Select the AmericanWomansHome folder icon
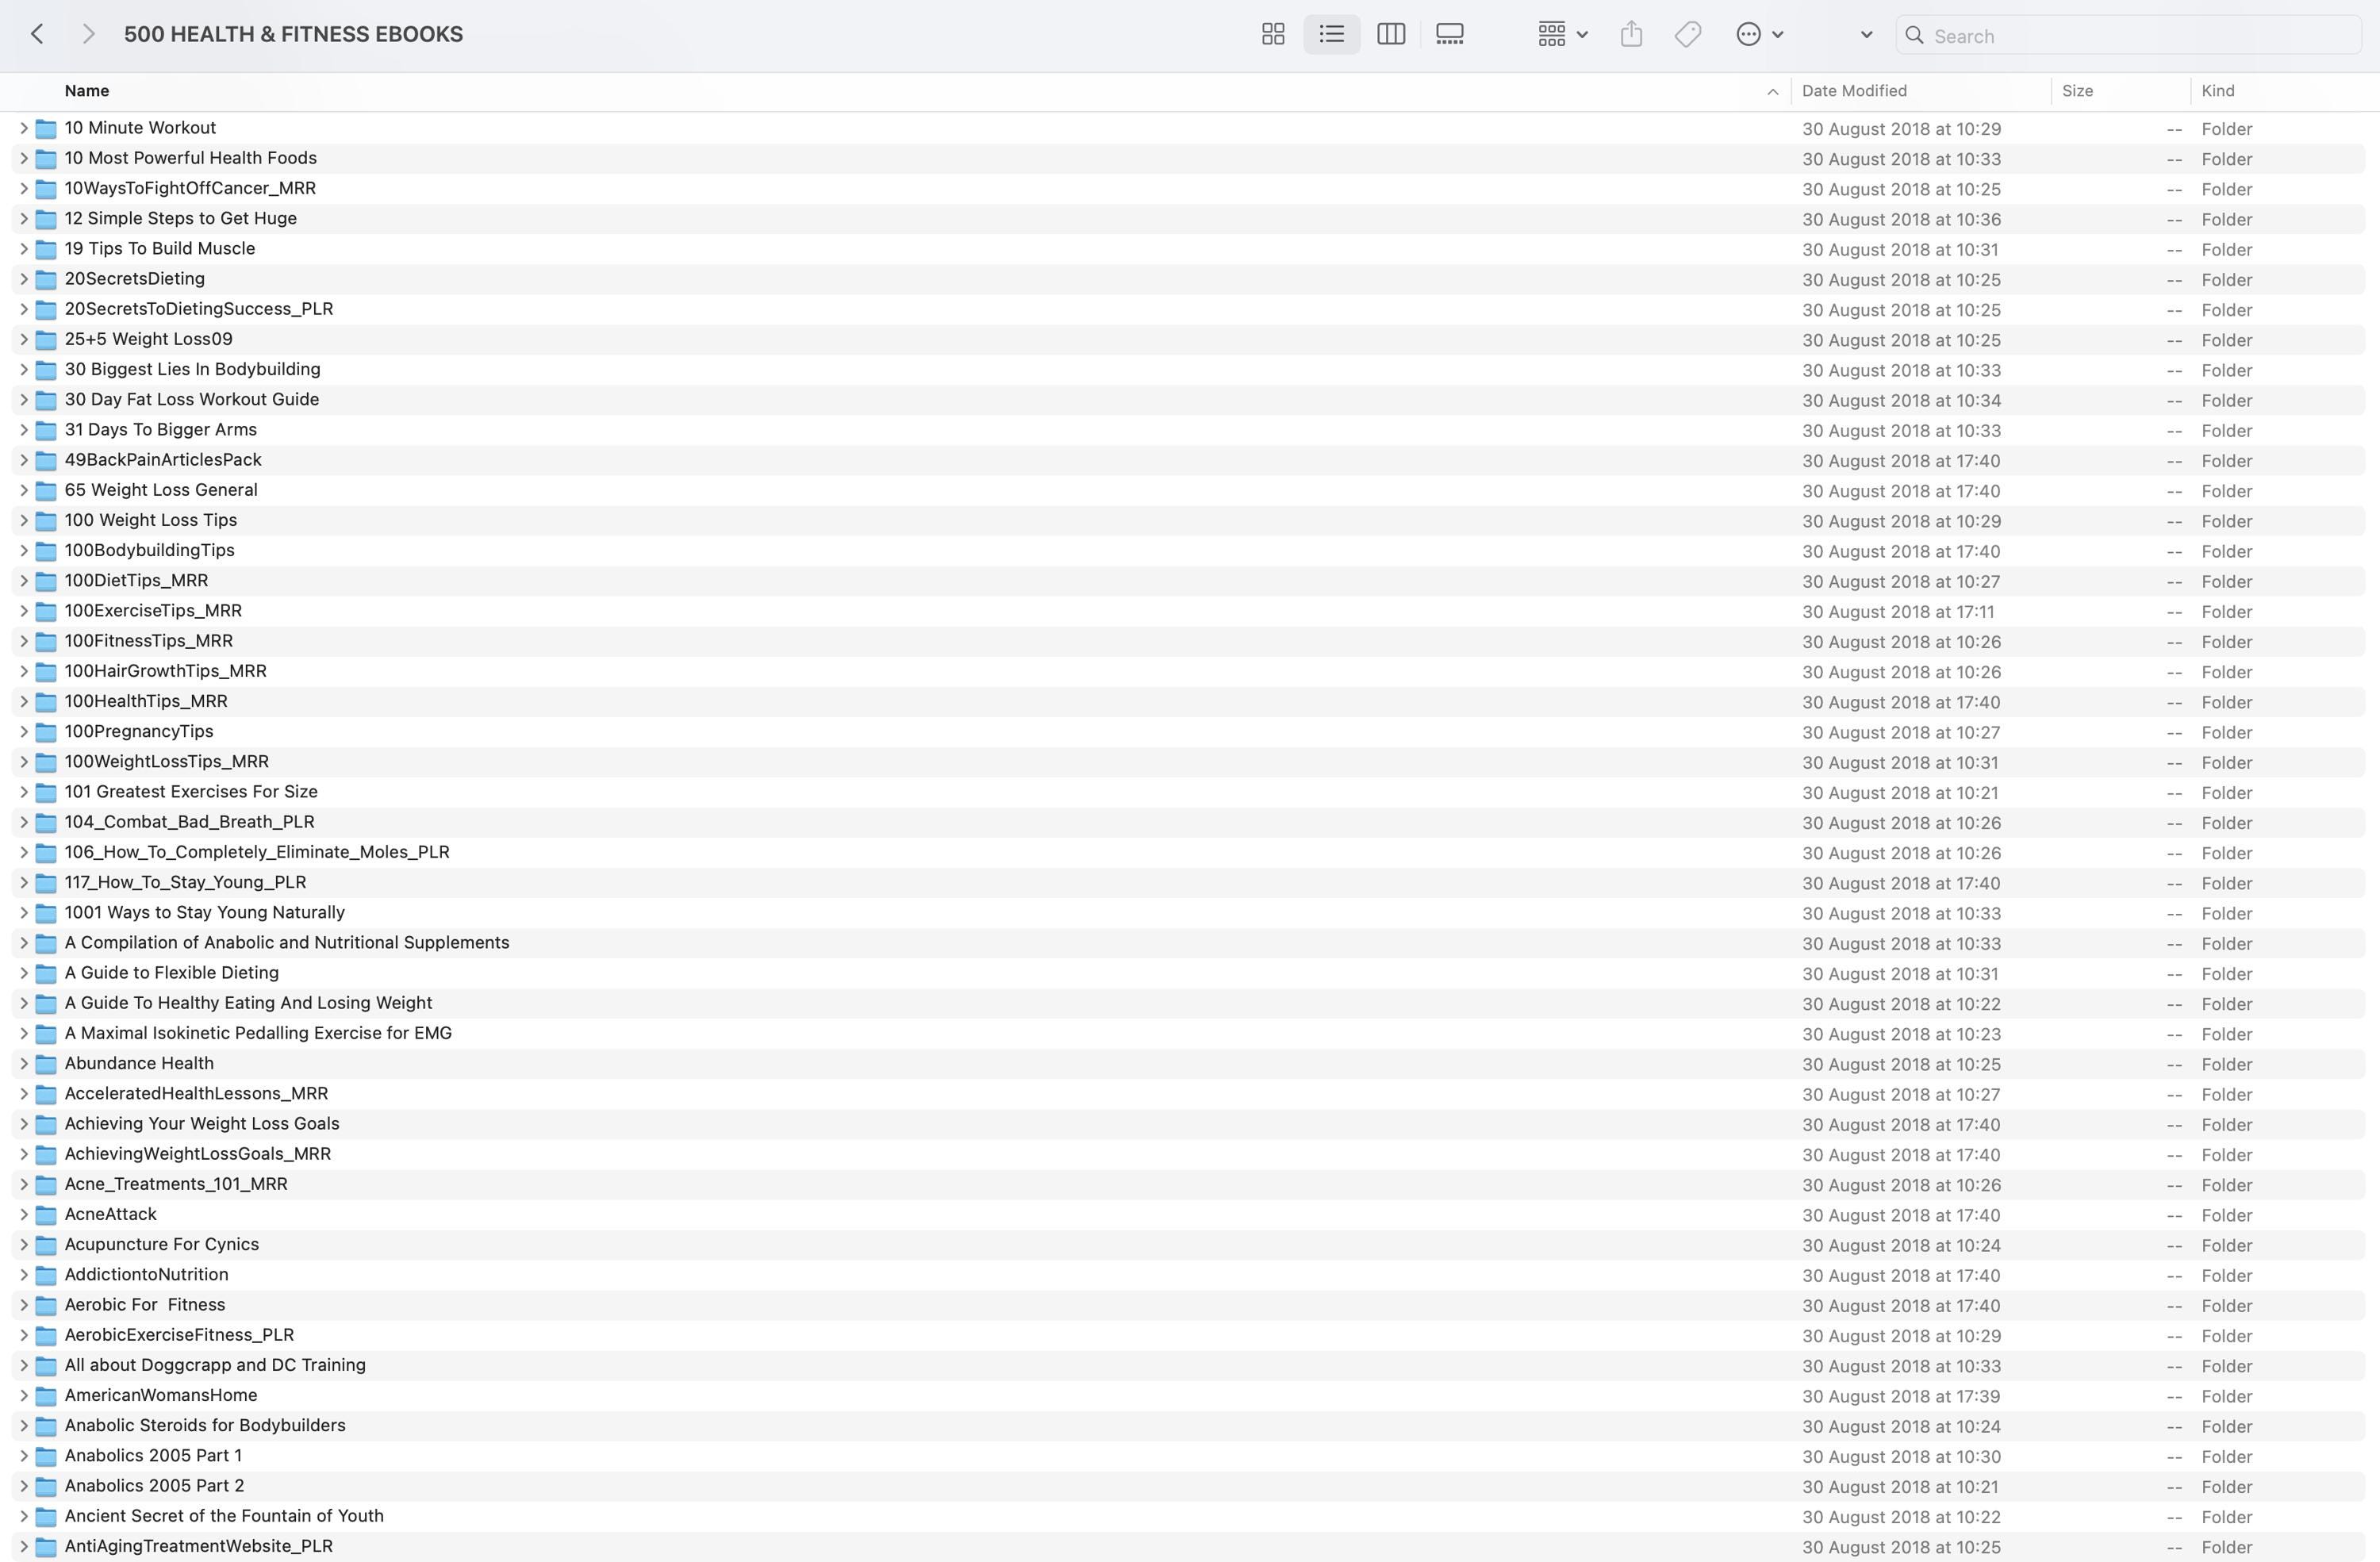The width and height of the screenshot is (2380, 1562). 46,1396
